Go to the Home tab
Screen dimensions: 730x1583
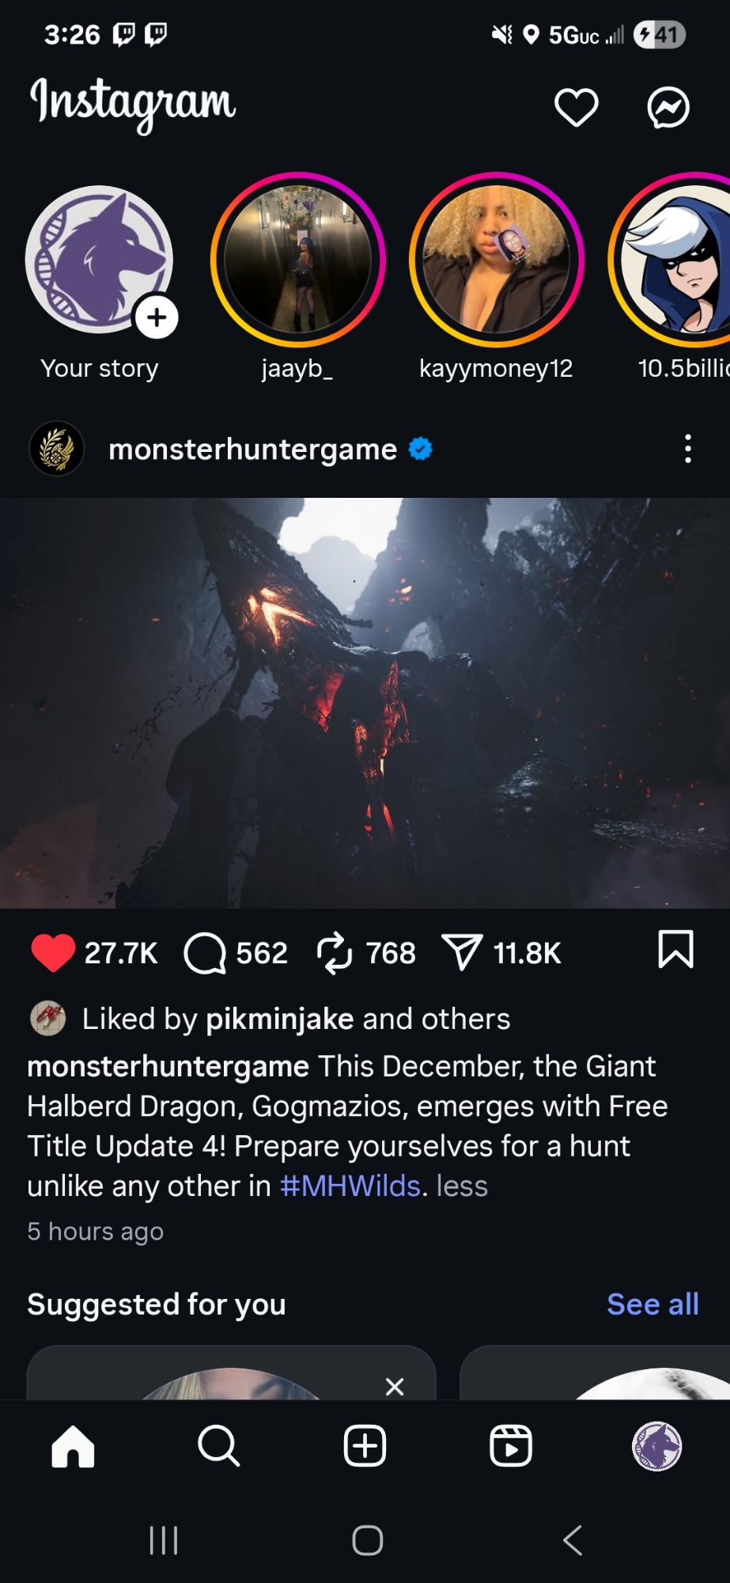click(x=73, y=1446)
